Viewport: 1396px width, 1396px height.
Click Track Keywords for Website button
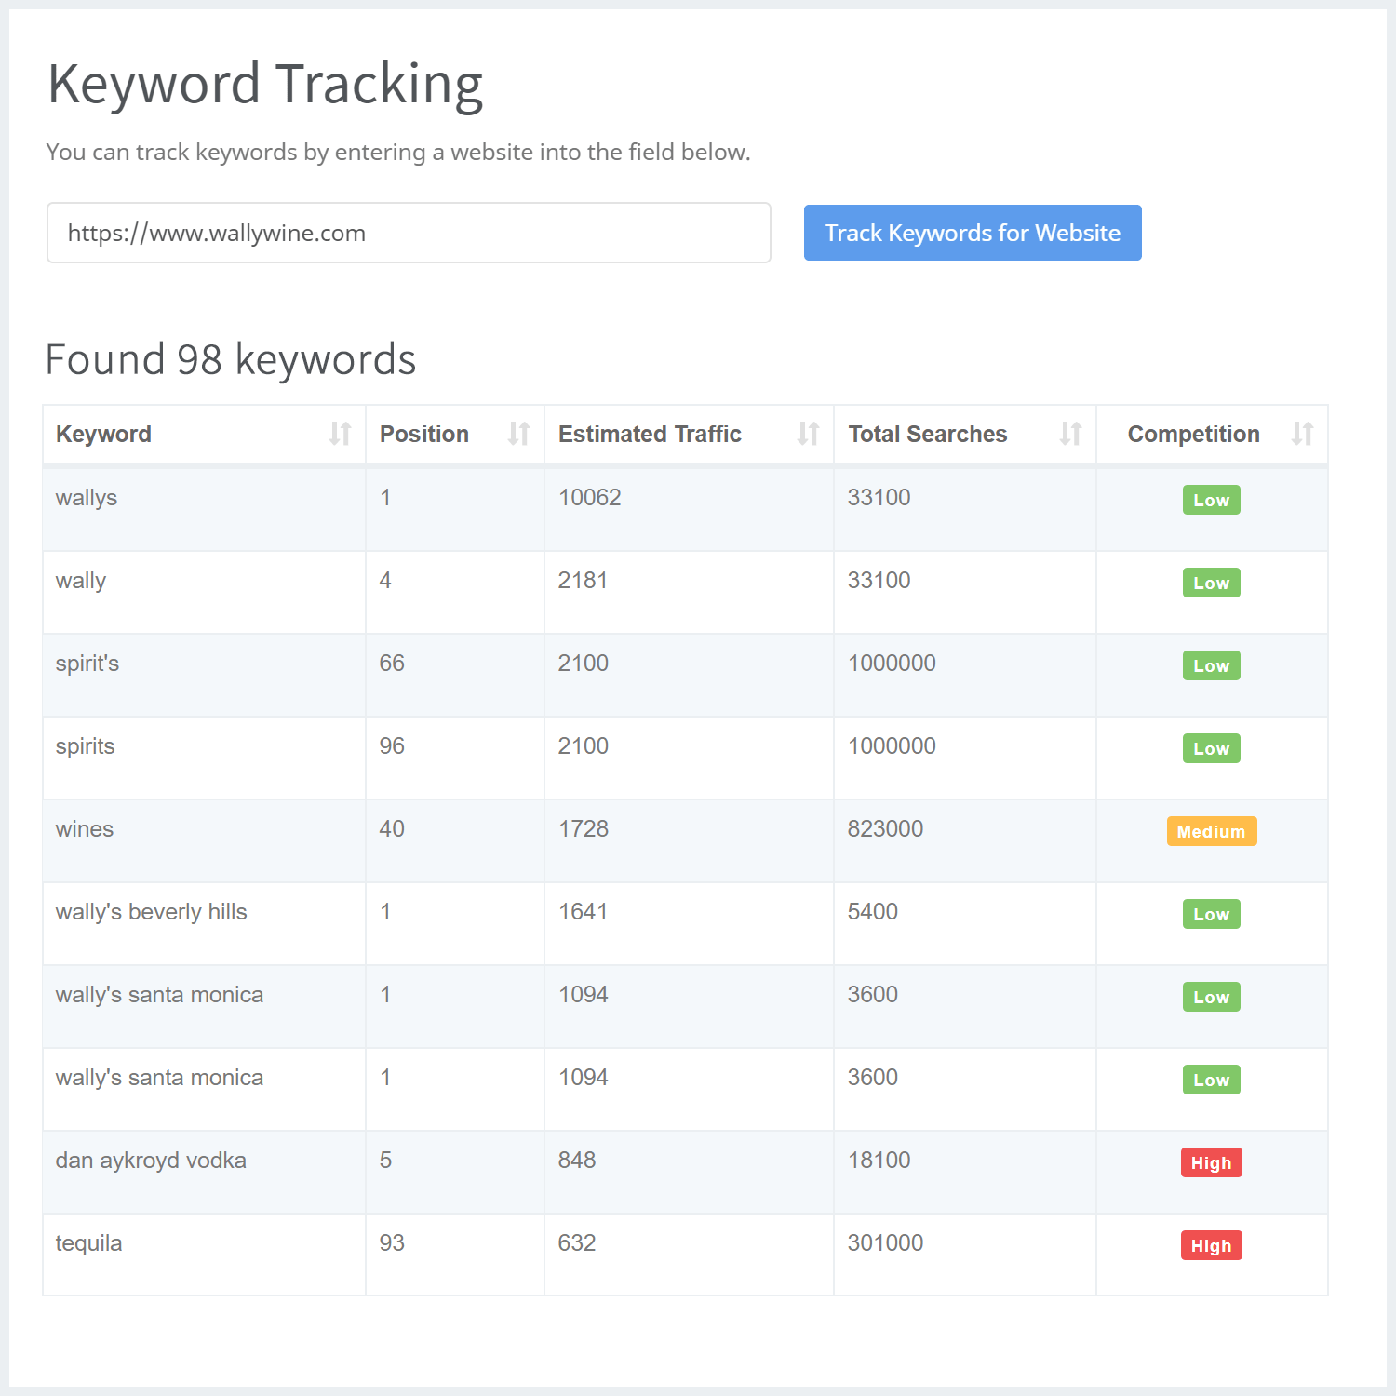click(972, 233)
